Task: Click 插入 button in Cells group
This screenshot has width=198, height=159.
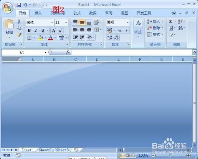Action: coord(155,21)
